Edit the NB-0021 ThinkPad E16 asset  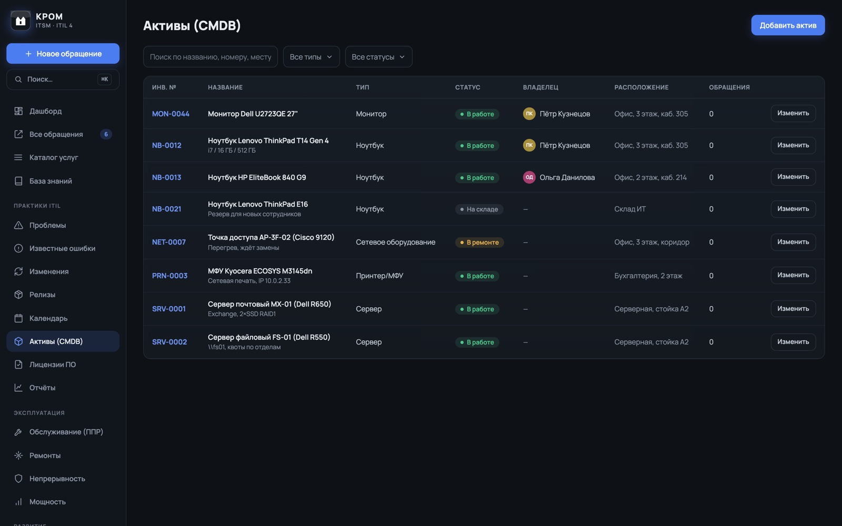pos(793,209)
